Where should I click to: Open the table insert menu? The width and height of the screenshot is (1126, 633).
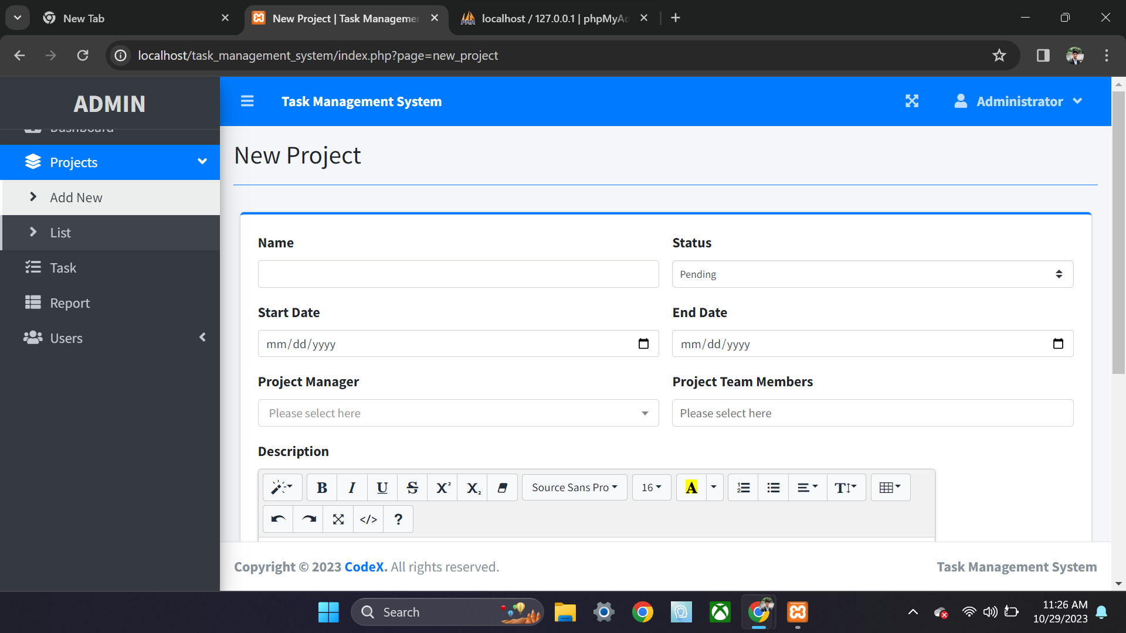point(890,487)
